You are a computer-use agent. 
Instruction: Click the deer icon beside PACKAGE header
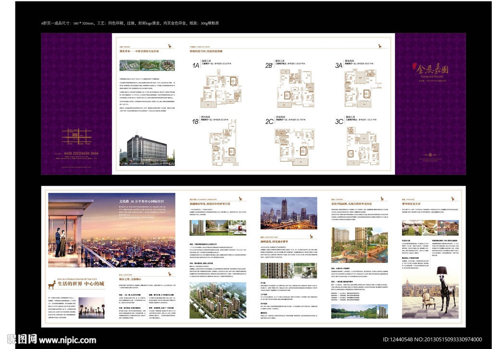tap(453, 199)
